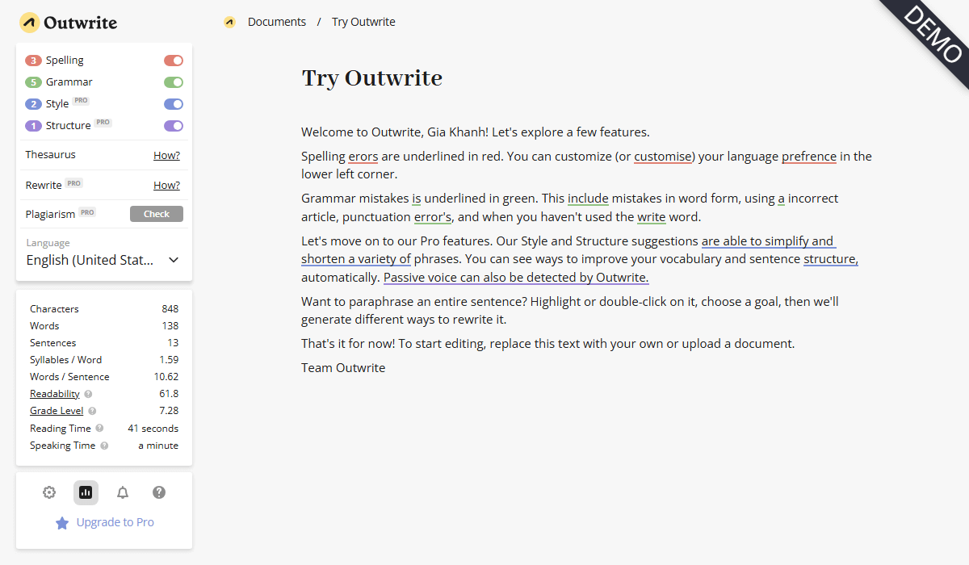Switch off the Structure toggle
The height and width of the screenshot is (565, 969).
173,126
